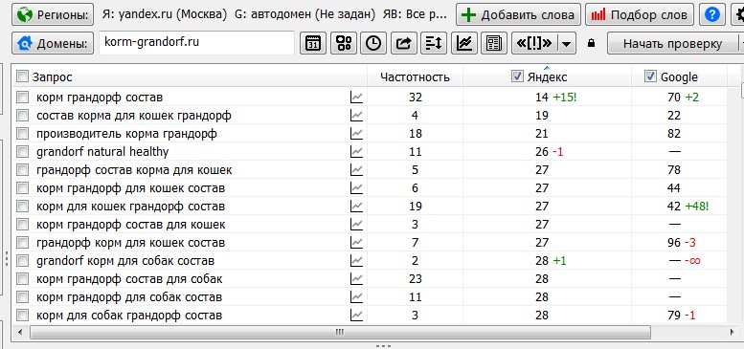This screenshot has width=744, height=349.
Task: Click the region text Я: yandex.ru (Москва)
Action: point(164,14)
